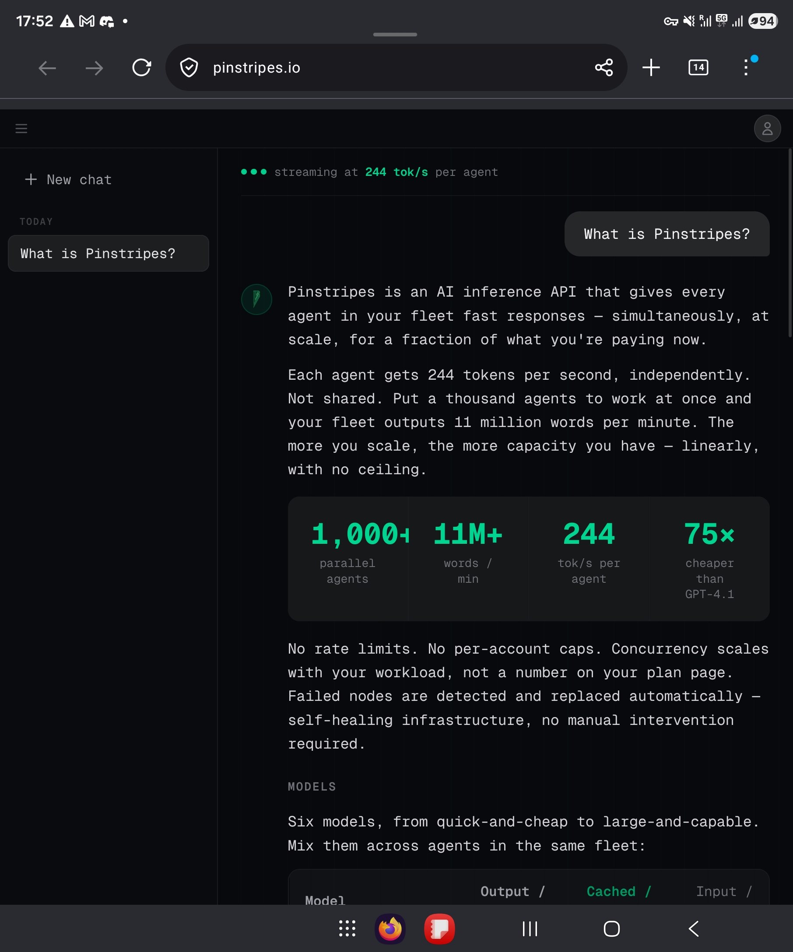The image size is (793, 952).
Task: Click the 'Cached /' table column header
Action: [x=618, y=891]
